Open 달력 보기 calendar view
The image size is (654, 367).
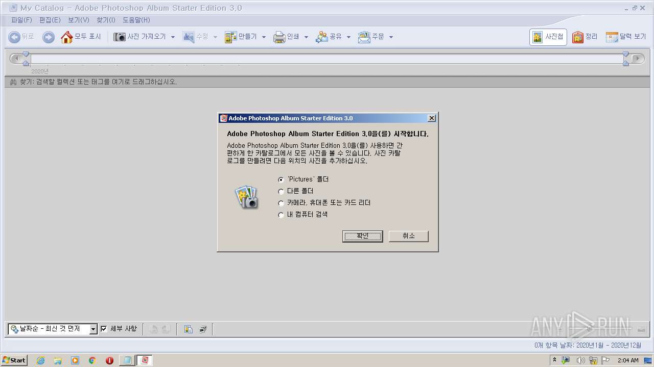click(x=626, y=37)
